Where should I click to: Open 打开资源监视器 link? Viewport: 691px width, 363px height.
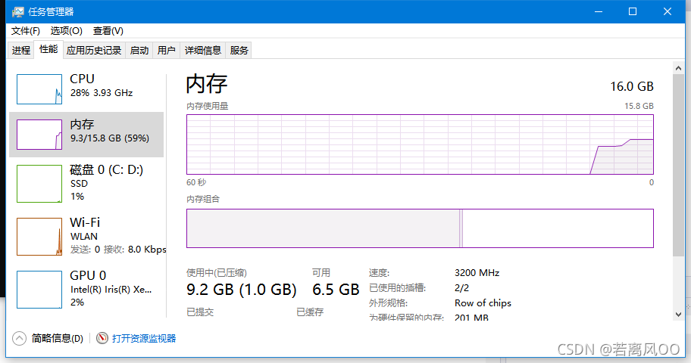[144, 338]
